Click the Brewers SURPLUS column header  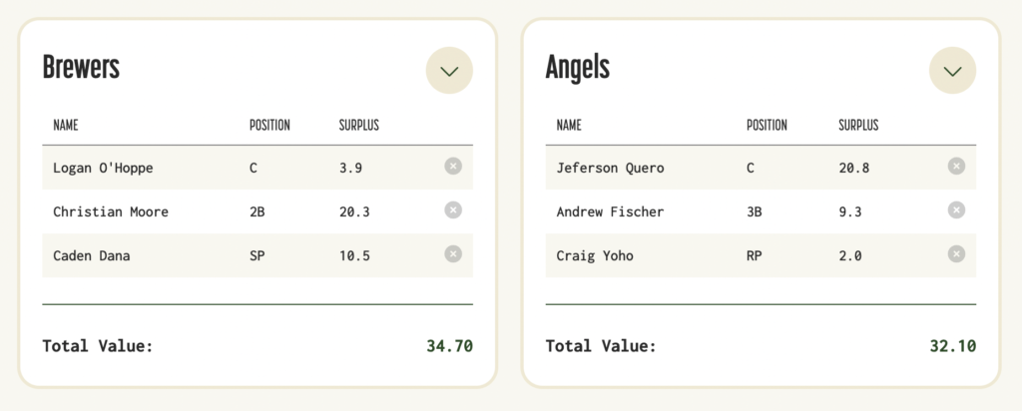click(358, 126)
